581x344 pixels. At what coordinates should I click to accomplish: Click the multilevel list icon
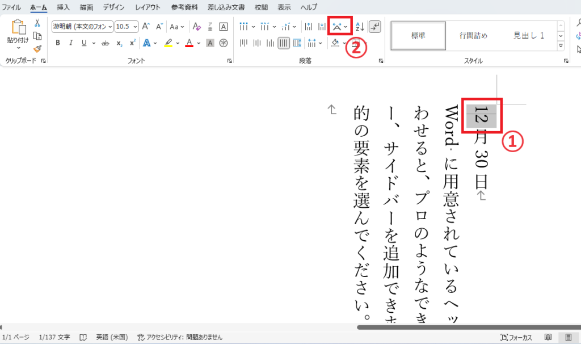[x=285, y=26]
